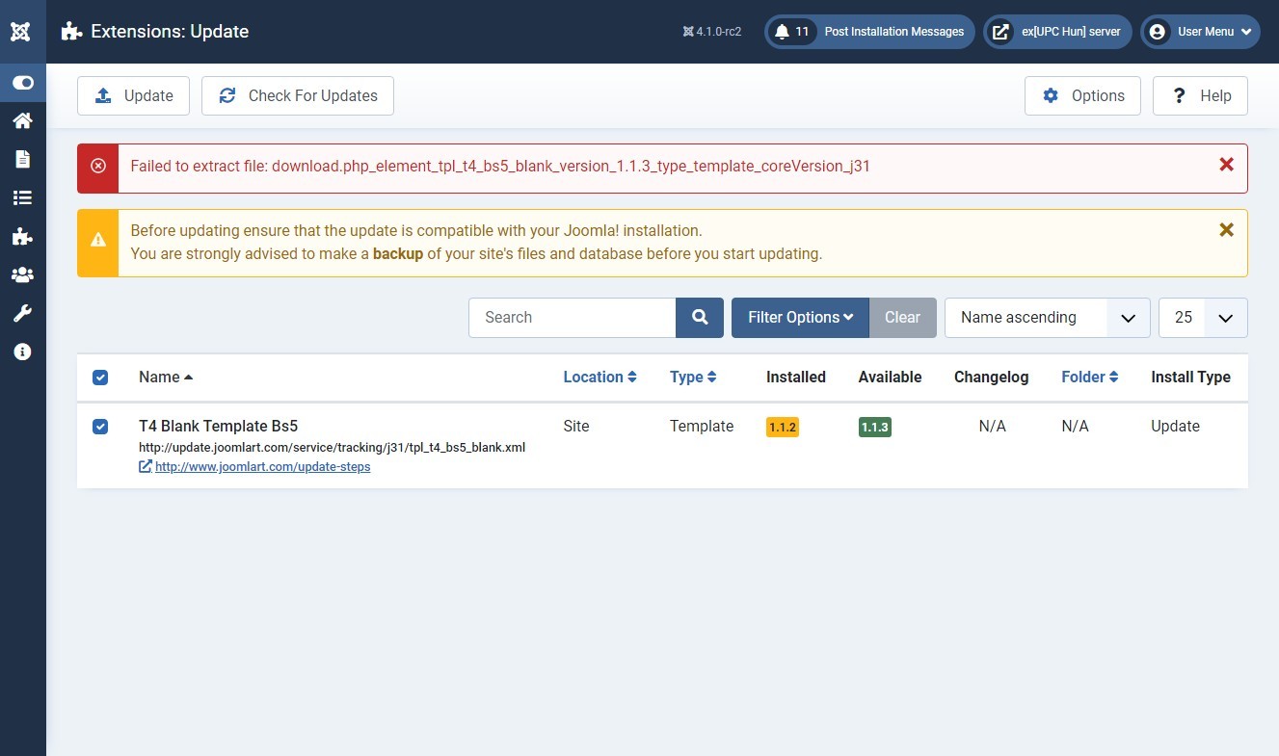Open the Help button

(1200, 95)
